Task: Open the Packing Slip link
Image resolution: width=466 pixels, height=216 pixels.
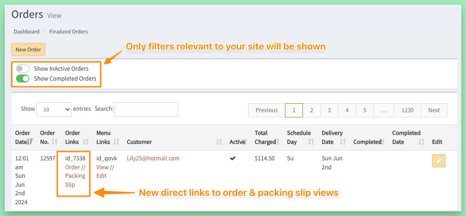Action: (75, 180)
